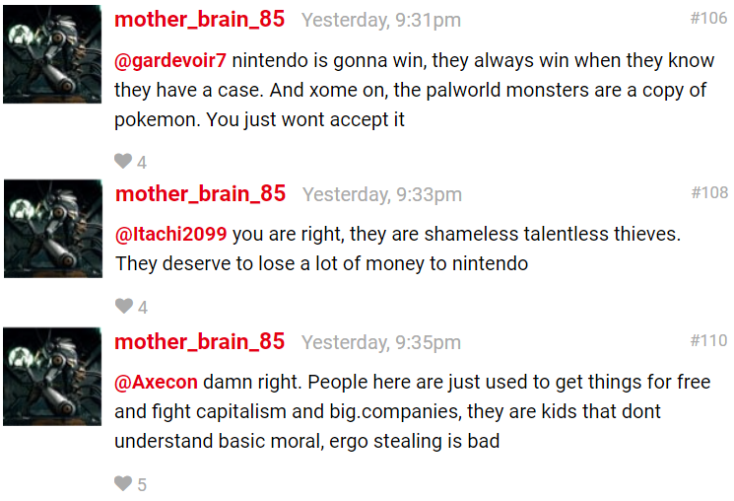Open the #106 post permalink
Screen dimensions: 734x501
708,19
